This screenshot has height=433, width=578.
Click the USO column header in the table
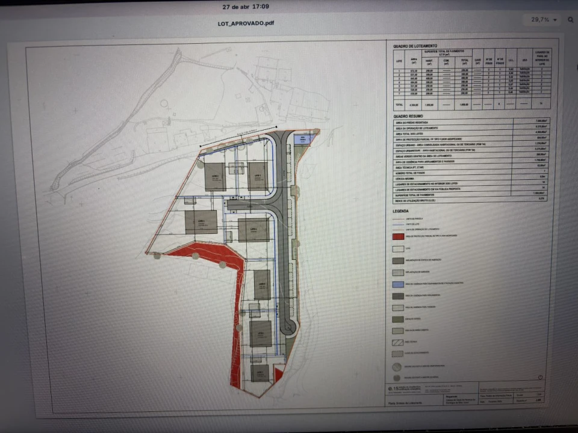tap(524, 60)
